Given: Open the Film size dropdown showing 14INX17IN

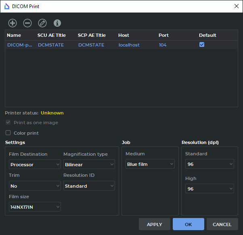Looking at the screenshot, I should (x=35, y=207).
